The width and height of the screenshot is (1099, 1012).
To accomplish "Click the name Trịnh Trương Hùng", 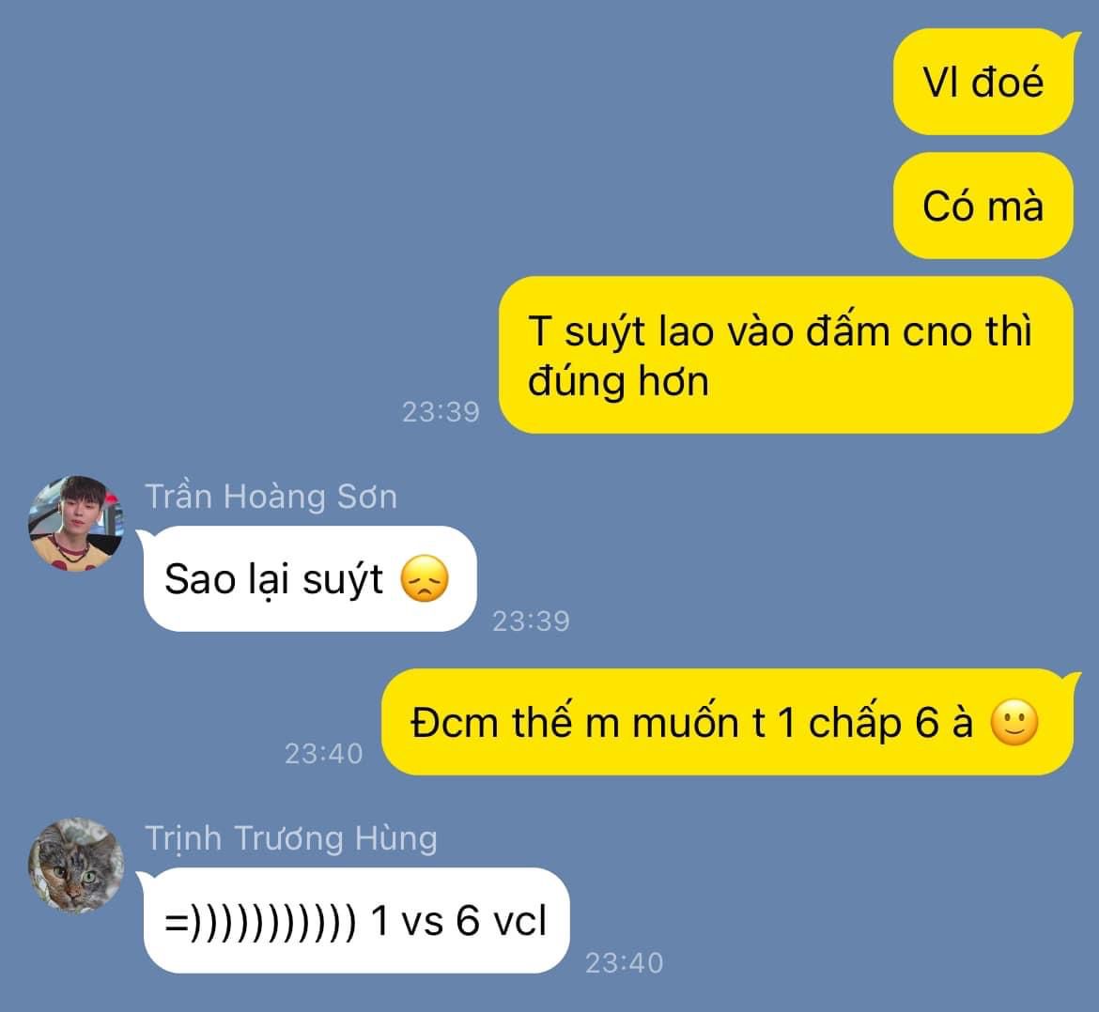I will point(291,839).
